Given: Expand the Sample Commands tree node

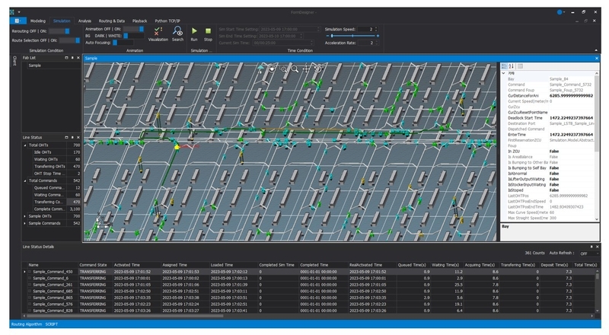Looking at the screenshot, I should pyautogui.click(x=25, y=224).
